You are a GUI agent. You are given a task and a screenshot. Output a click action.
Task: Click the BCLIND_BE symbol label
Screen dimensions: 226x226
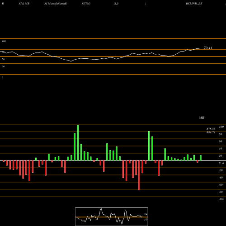(x=194, y=4)
